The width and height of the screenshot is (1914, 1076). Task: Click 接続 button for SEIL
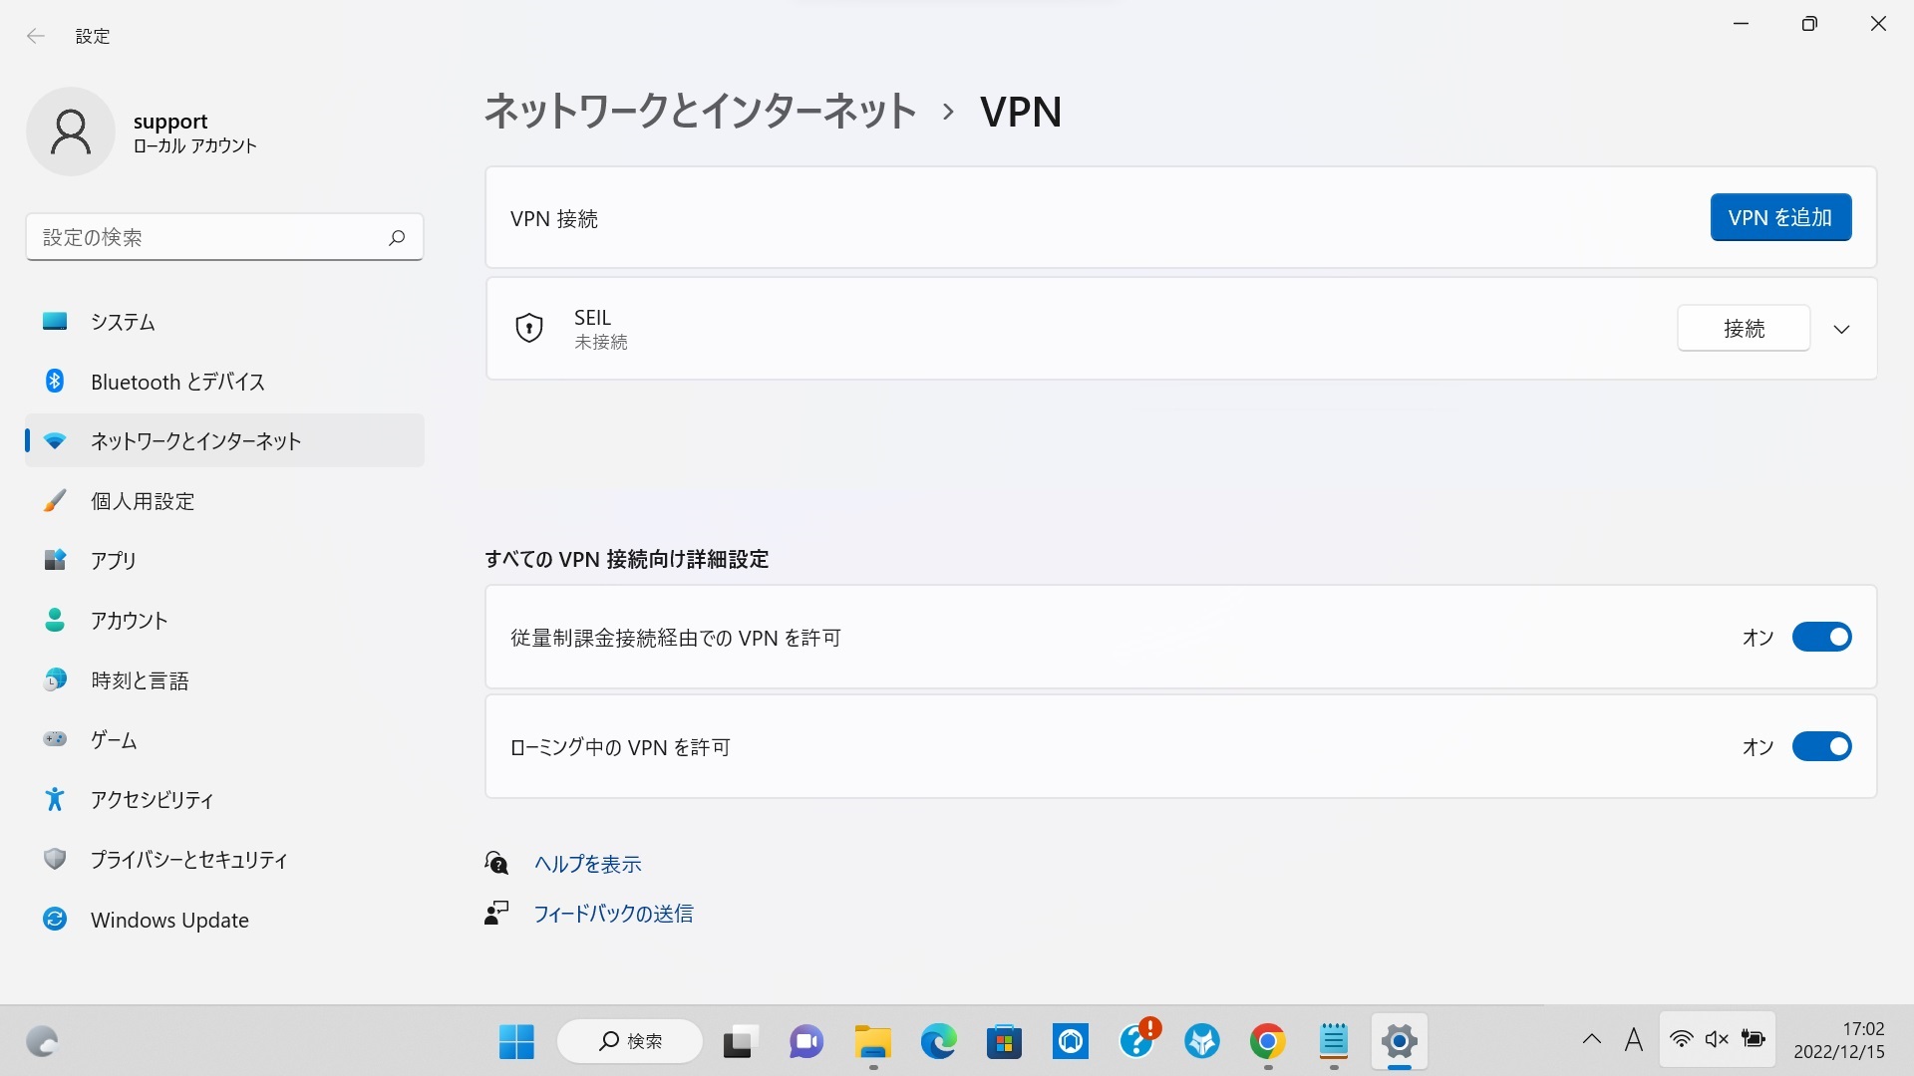pos(1744,328)
